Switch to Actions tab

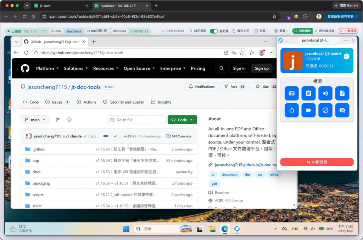pyautogui.click(x=86, y=102)
